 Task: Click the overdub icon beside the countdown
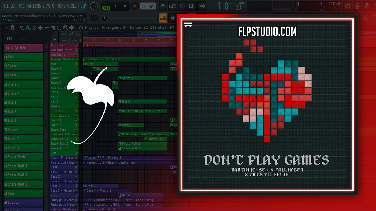pyautogui.click(x=192, y=6)
